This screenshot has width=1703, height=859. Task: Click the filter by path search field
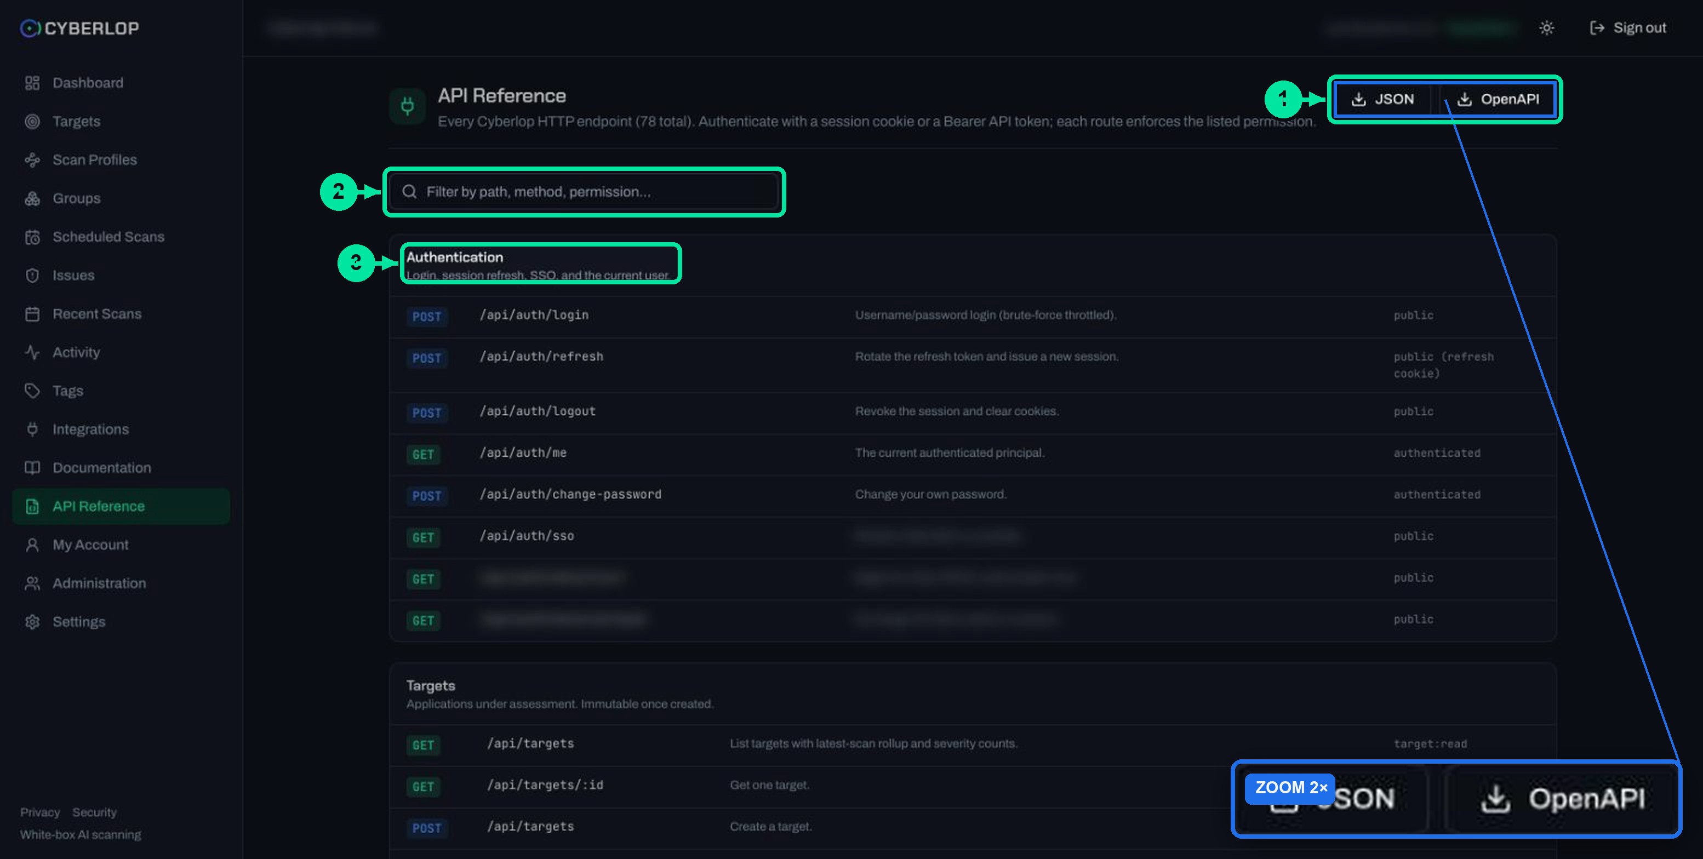click(584, 192)
